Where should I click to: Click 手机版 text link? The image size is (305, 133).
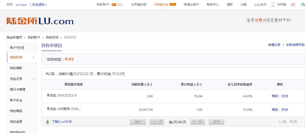coord(282,4)
